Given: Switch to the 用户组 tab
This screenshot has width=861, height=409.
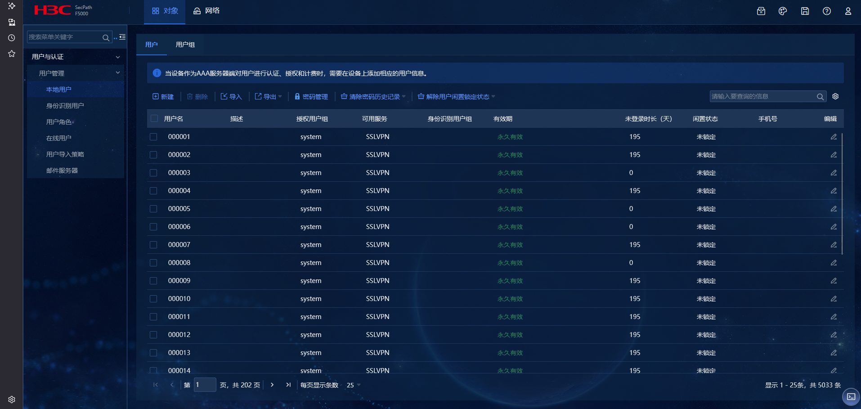Looking at the screenshot, I should pyautogui.click(x=185, y=45).
